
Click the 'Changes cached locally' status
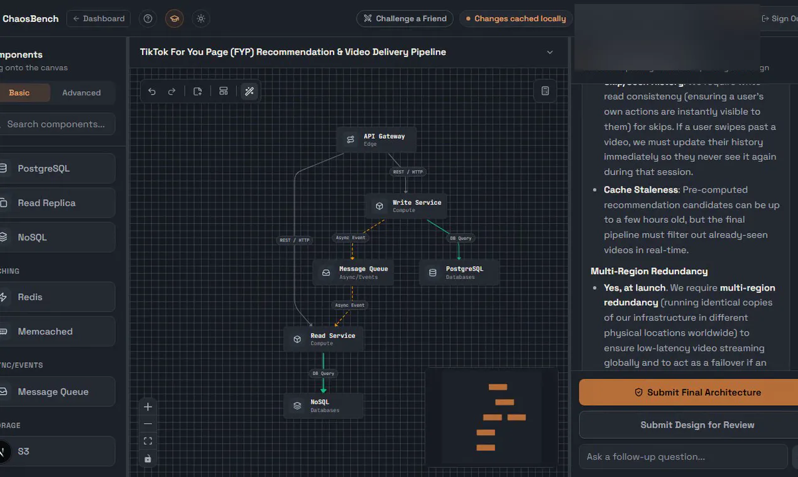tap(516, 19)
